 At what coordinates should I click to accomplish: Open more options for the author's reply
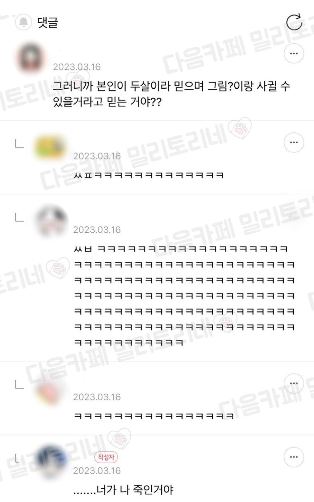click(294, 457)
